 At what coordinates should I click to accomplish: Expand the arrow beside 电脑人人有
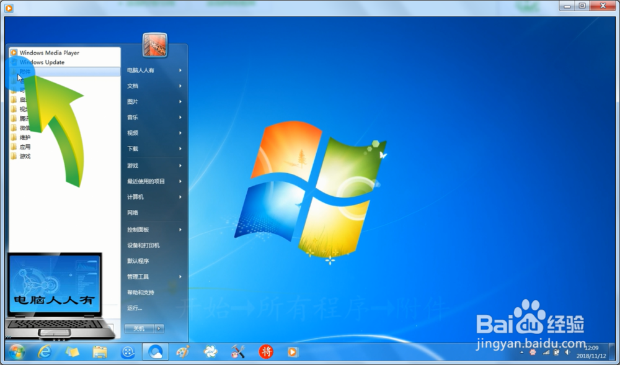180,71
